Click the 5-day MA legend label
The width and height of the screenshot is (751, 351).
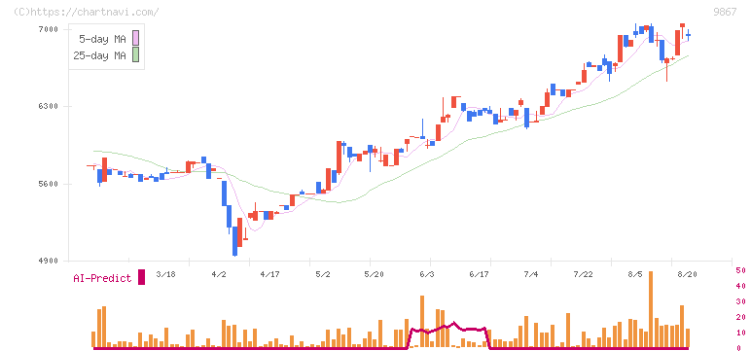point(102,39)
